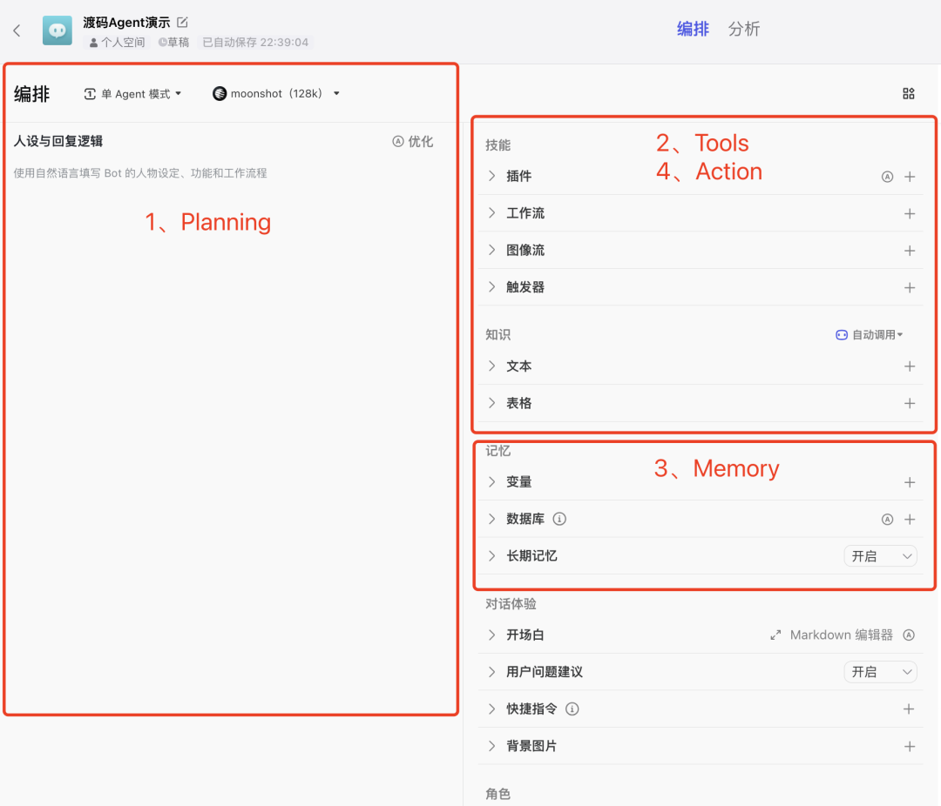Click the 优化 button for 人设与回复逻辑
The width and height of the screenshot is (941, 806).
tap(413, 141)
